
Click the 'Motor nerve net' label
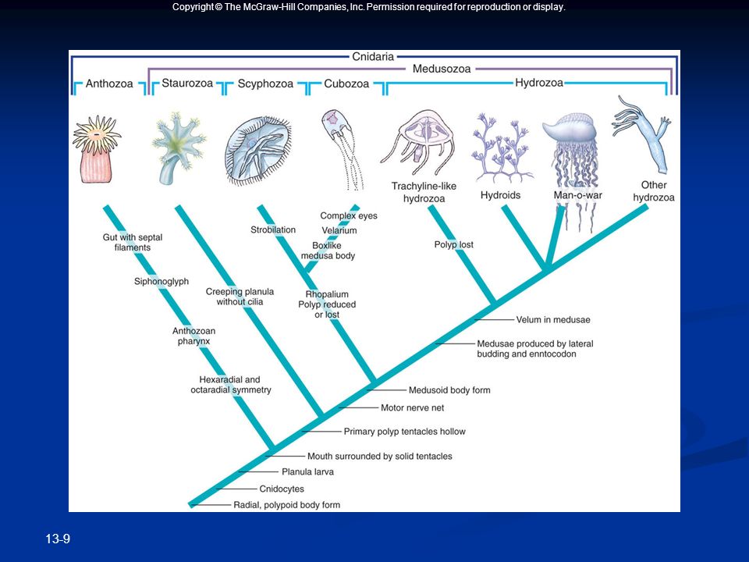pos(412,408)
